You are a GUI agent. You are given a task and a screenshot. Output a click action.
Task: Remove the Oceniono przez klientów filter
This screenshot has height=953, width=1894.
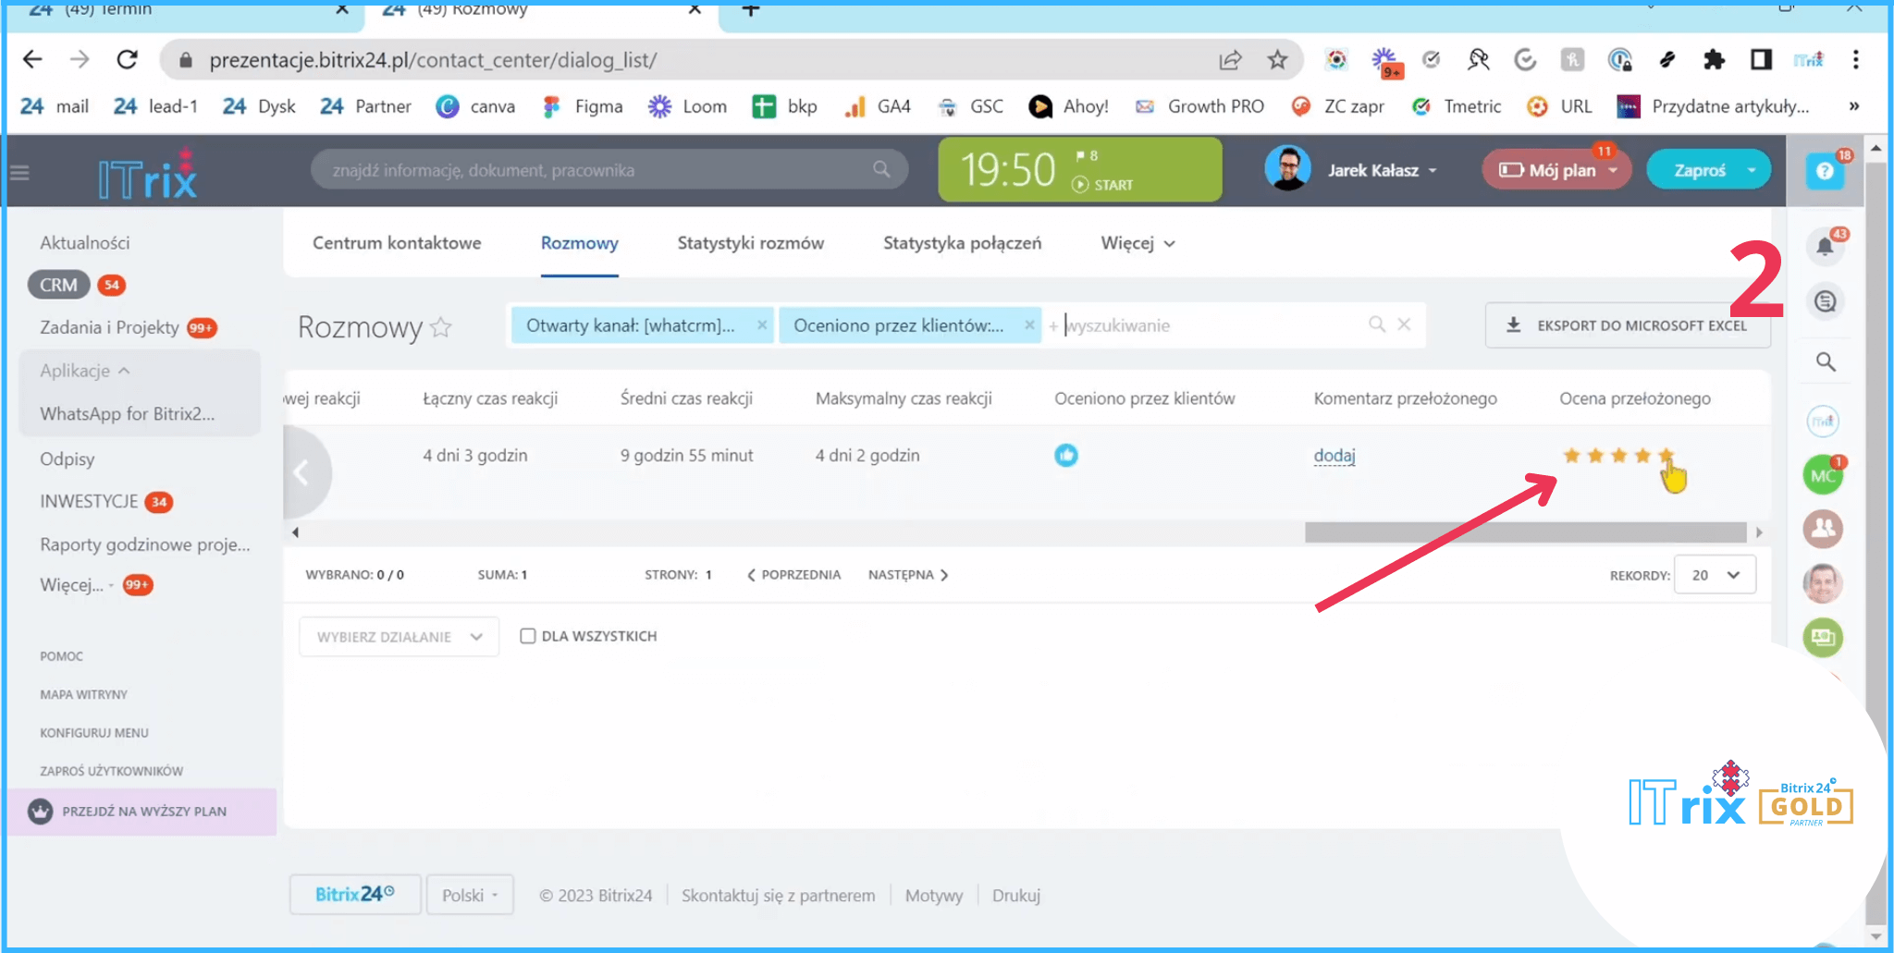(x=1028, y=325)
